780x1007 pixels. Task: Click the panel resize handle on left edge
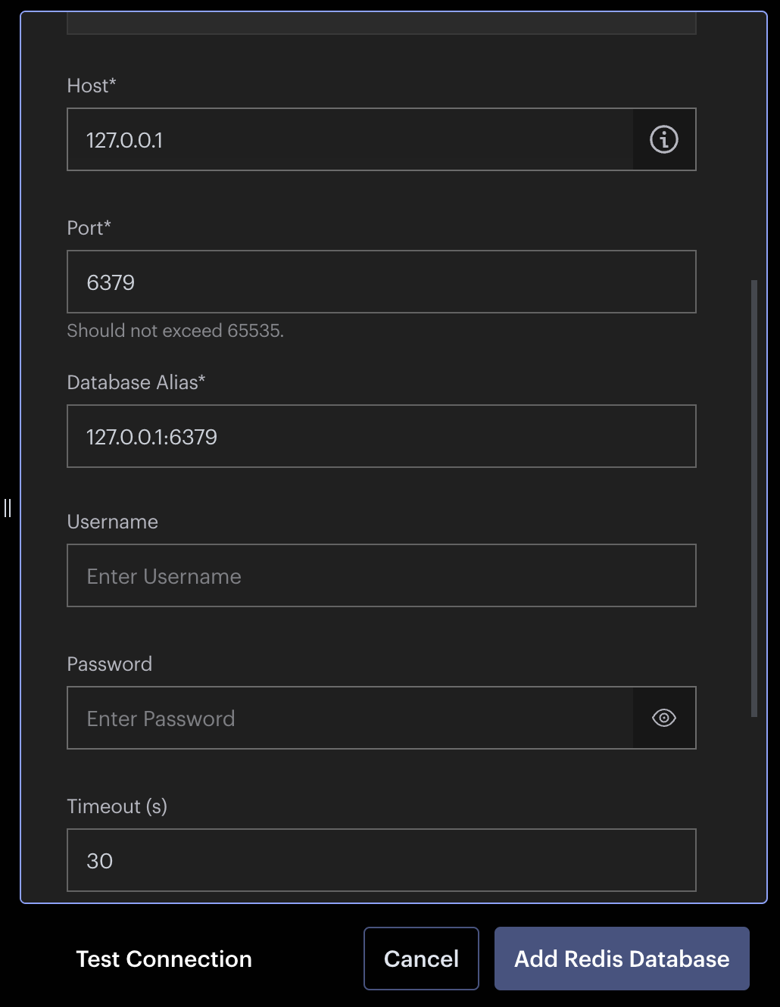[8, 507]
